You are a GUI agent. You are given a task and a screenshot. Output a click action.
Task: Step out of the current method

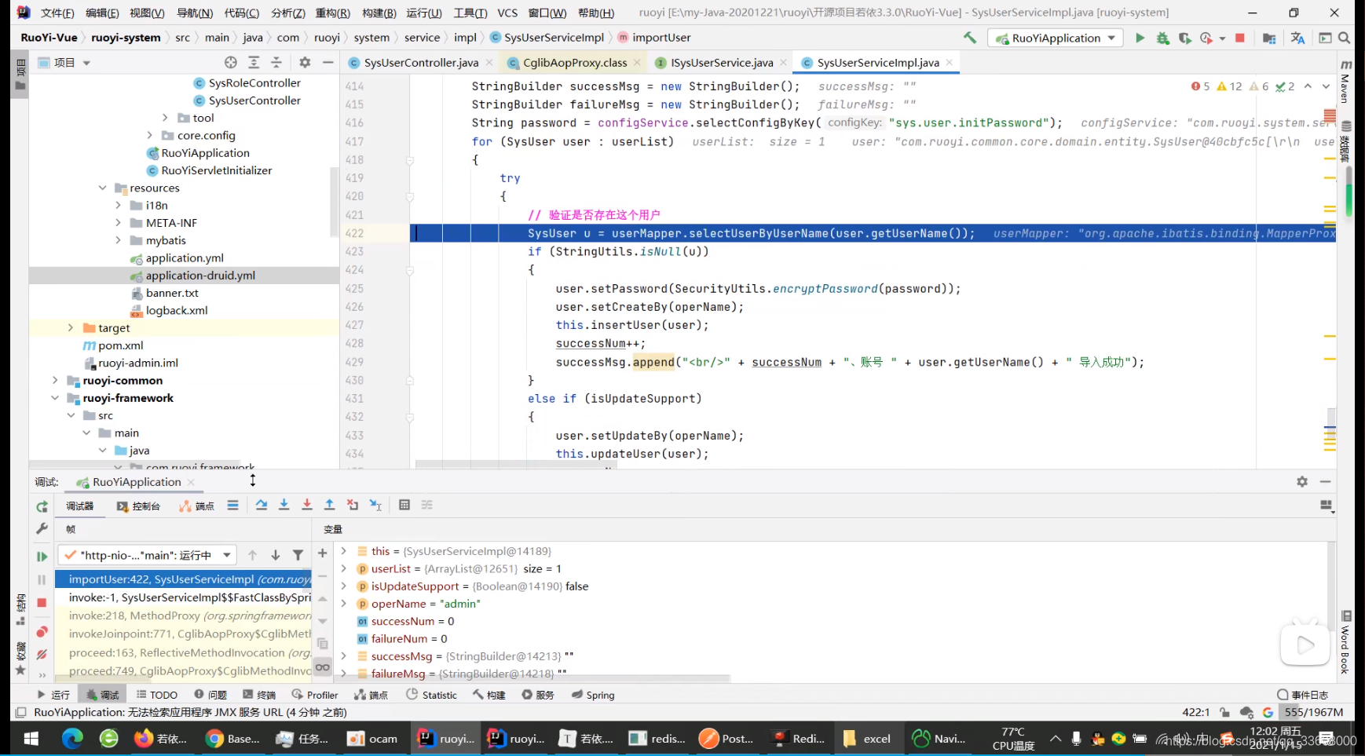[330, 505]
